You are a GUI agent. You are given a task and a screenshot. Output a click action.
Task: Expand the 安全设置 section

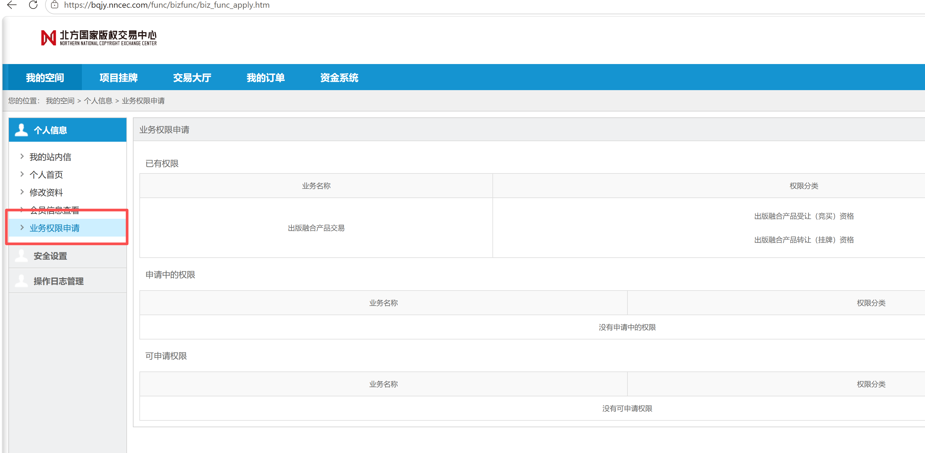(x=68, y=256)
